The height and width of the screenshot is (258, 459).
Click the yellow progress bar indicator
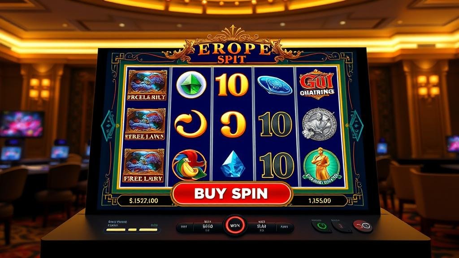click(132, 230)
